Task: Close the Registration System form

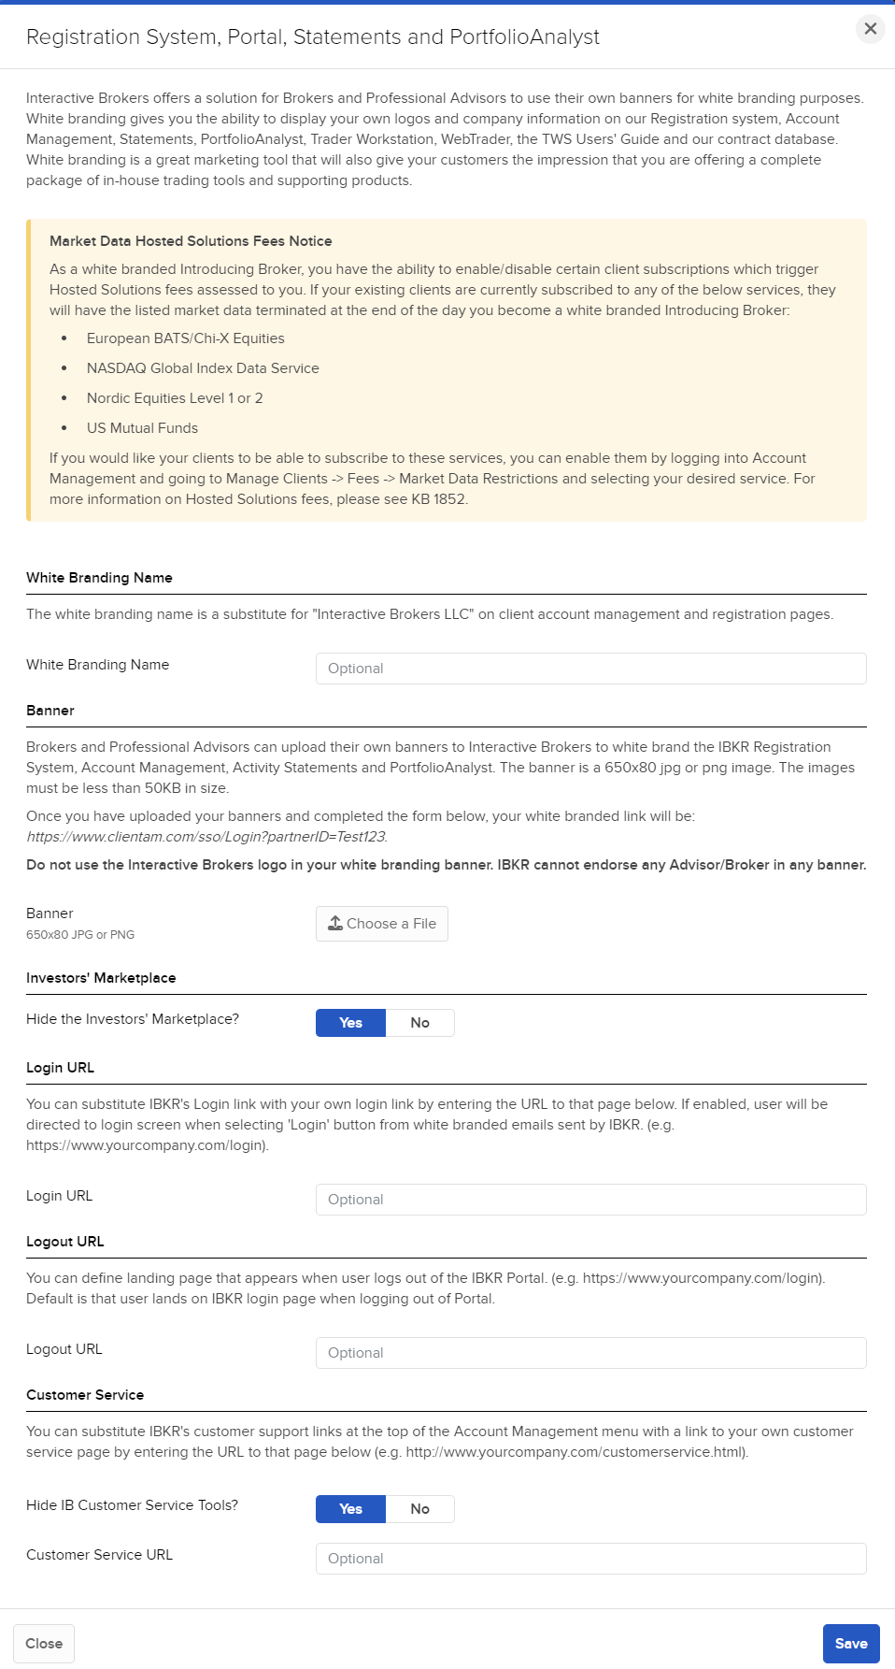Action: click(x=44, y=1643)
